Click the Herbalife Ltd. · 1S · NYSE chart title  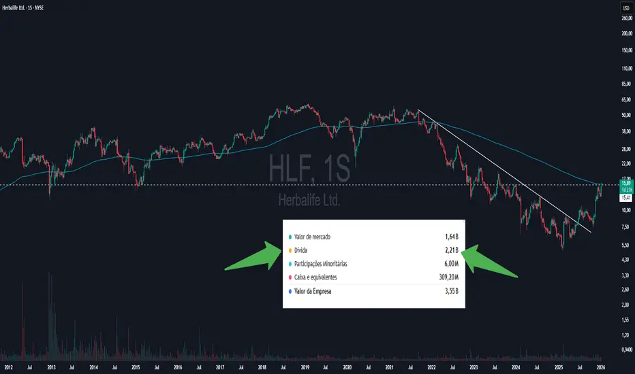pyautogui.click(x=22, y=7)
